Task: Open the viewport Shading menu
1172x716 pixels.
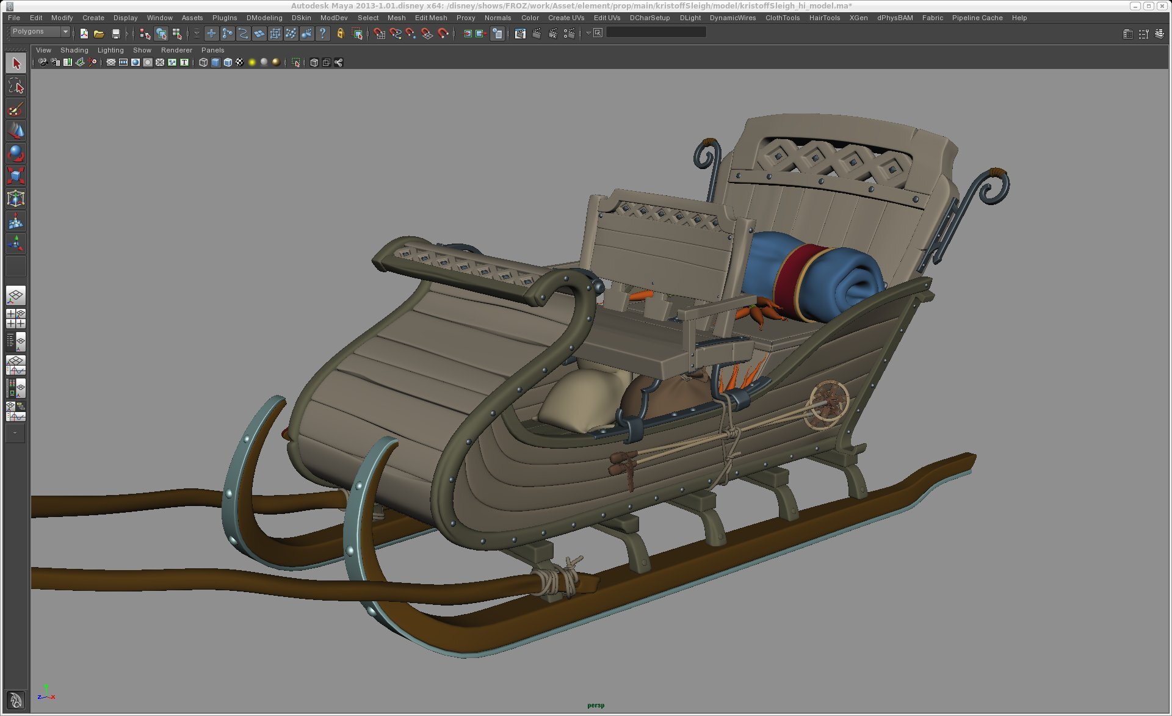Action: point(74,50)
